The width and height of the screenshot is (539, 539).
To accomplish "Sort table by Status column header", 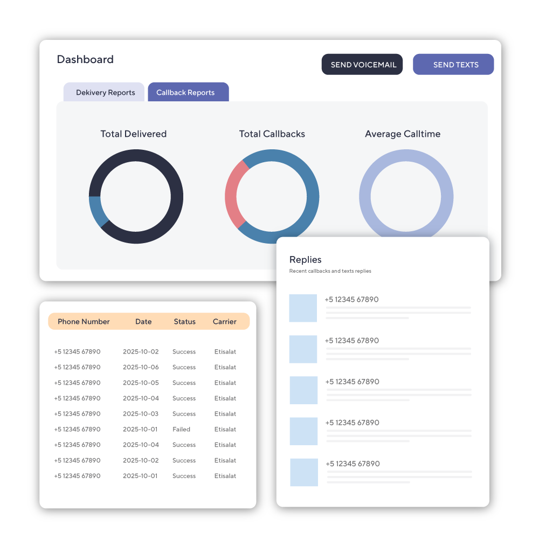I will coord(184,322).
